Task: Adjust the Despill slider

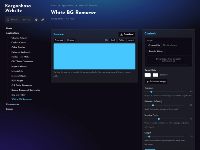Action: [x=164, y=136]
